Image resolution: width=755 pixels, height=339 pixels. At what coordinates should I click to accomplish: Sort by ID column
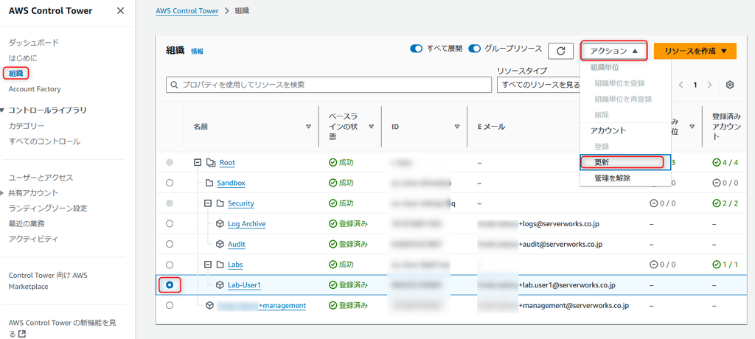click(x=457, y=127)
